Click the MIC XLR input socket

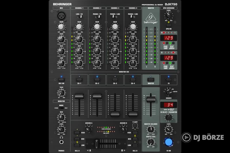tap(62, 16)
